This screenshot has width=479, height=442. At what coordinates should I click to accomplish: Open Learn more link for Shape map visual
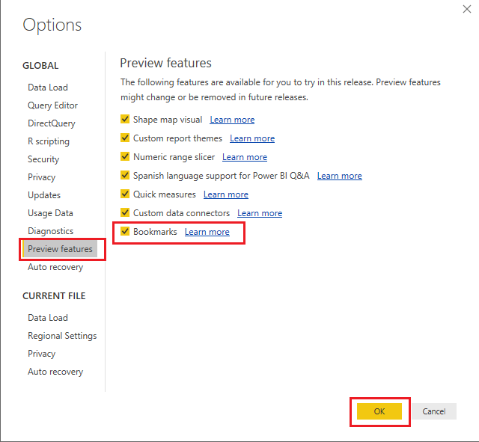[232, 120]
